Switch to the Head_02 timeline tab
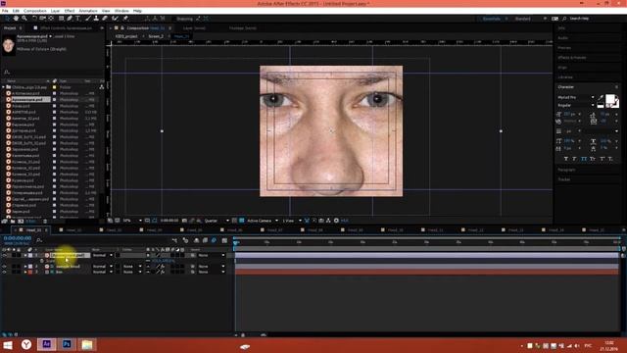The width and height of the screenshot is (627, 353). (73, 230)
